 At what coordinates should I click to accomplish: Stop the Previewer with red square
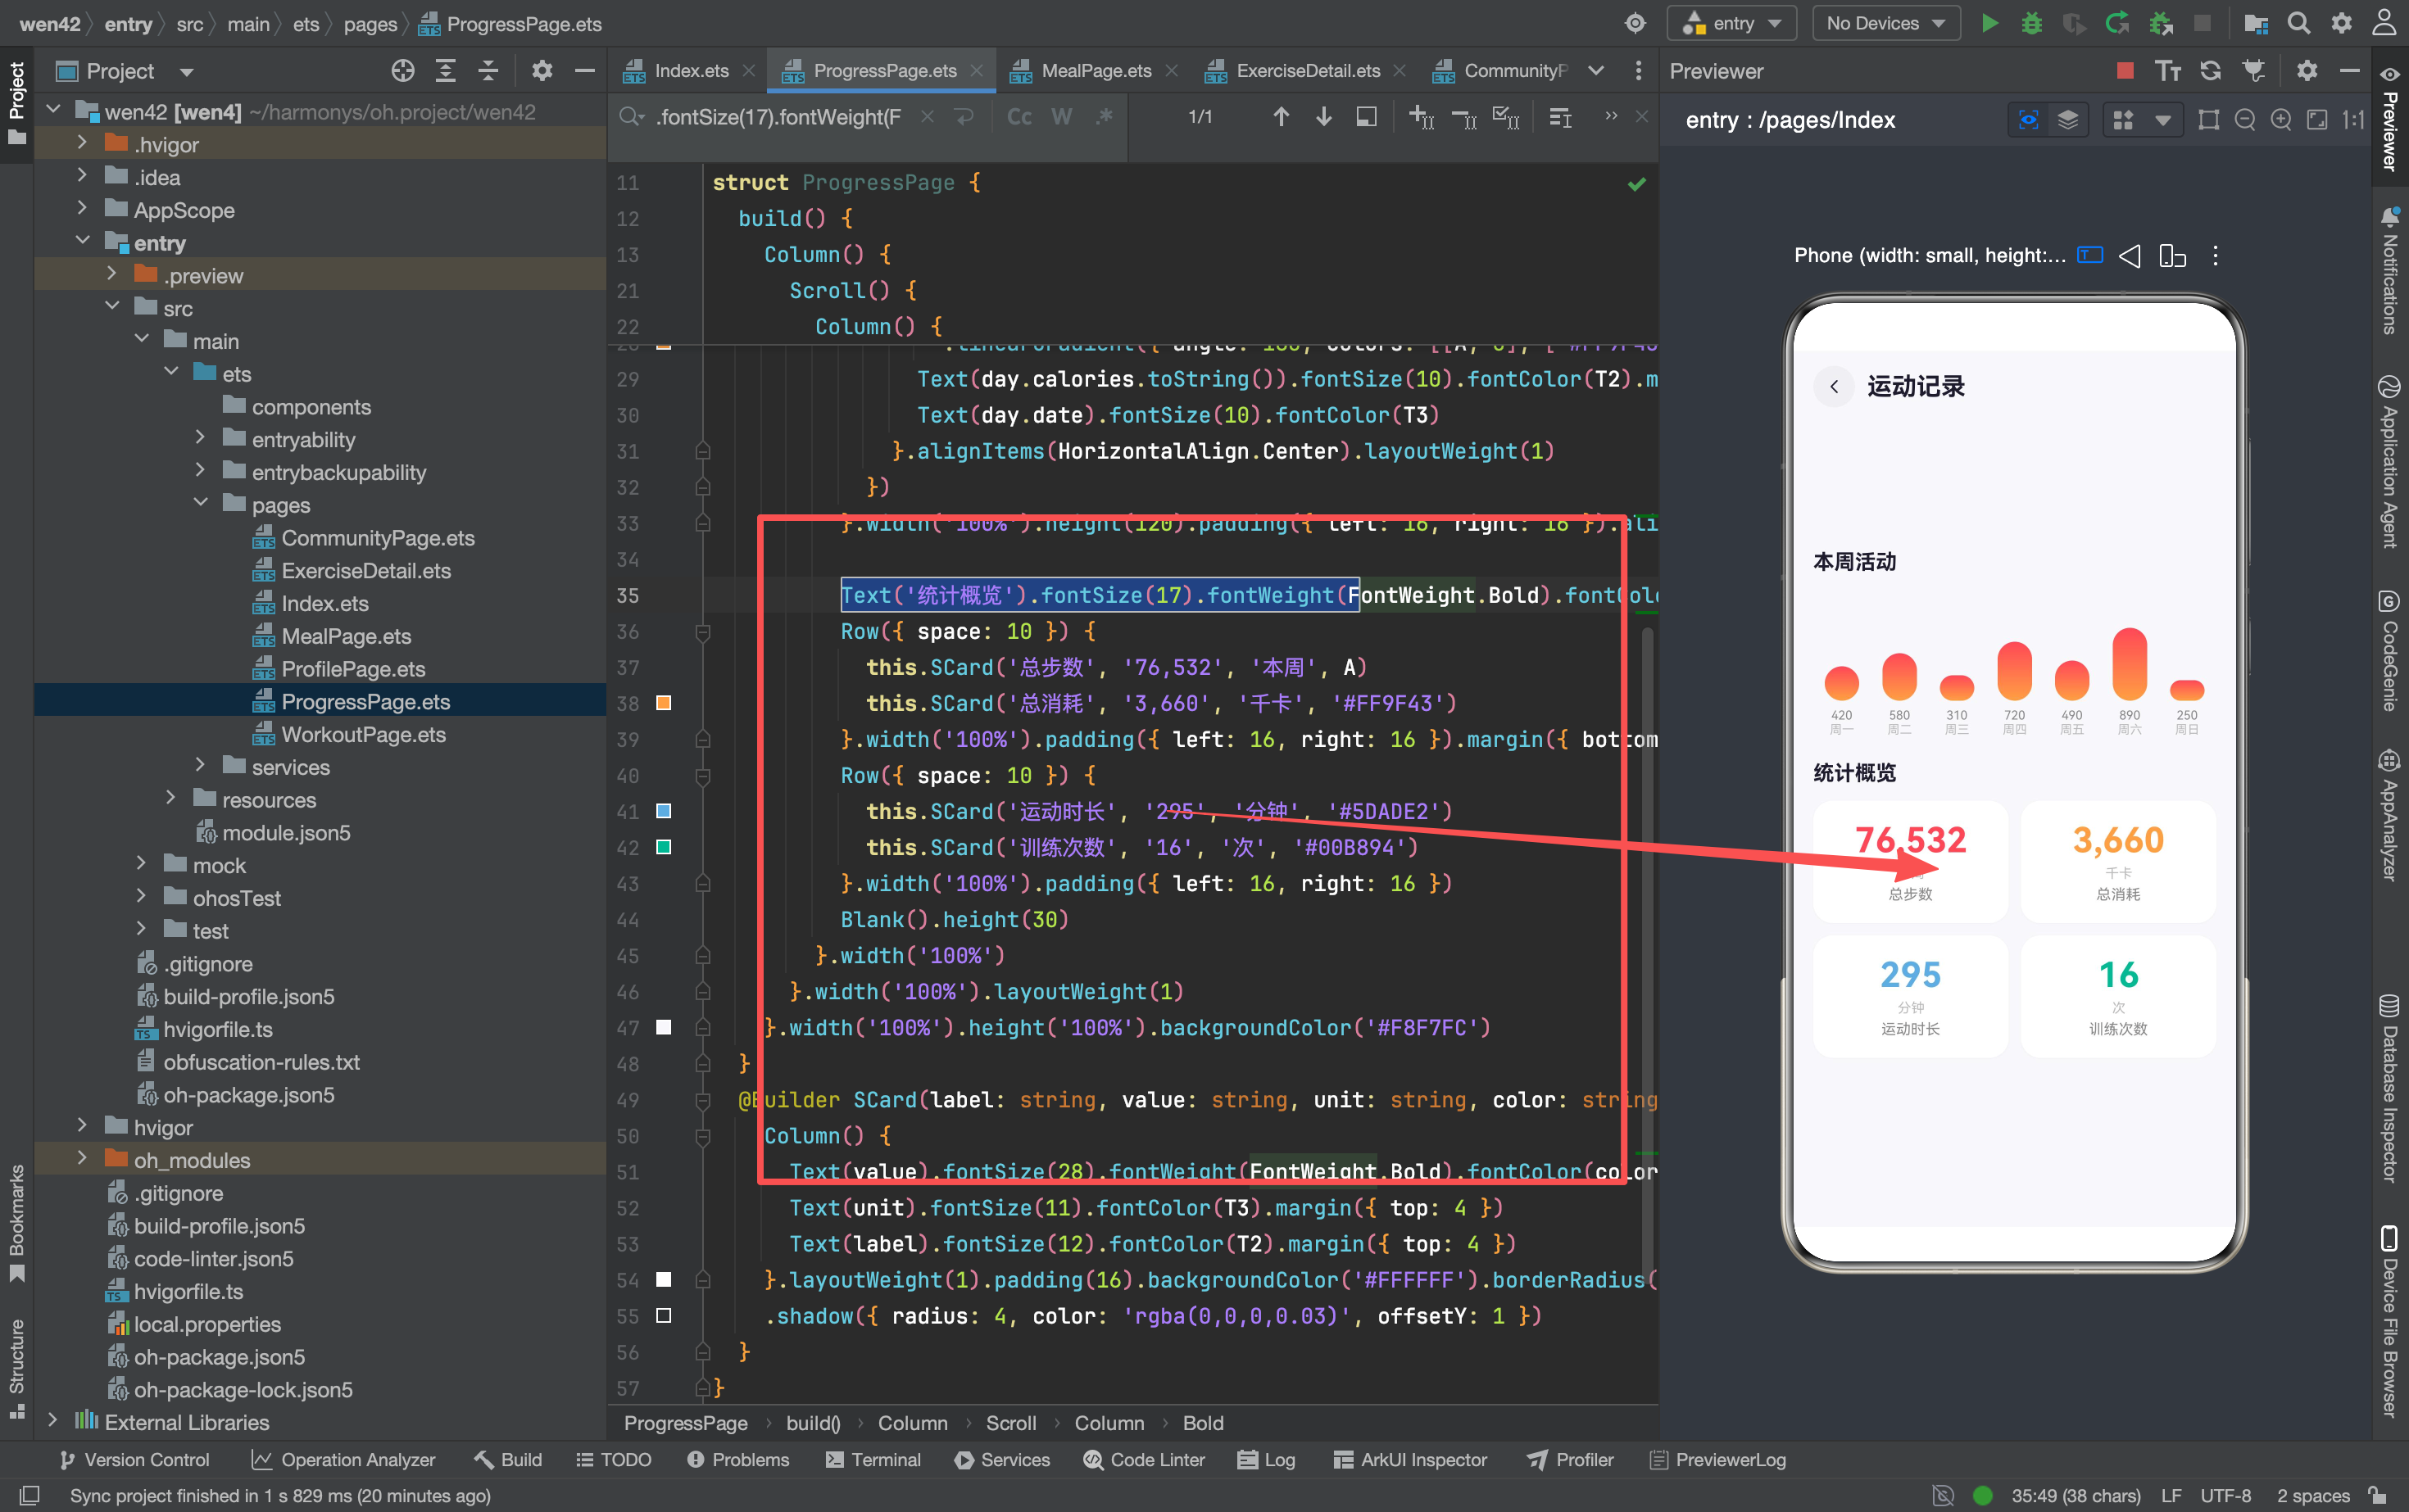point(2125,70)
